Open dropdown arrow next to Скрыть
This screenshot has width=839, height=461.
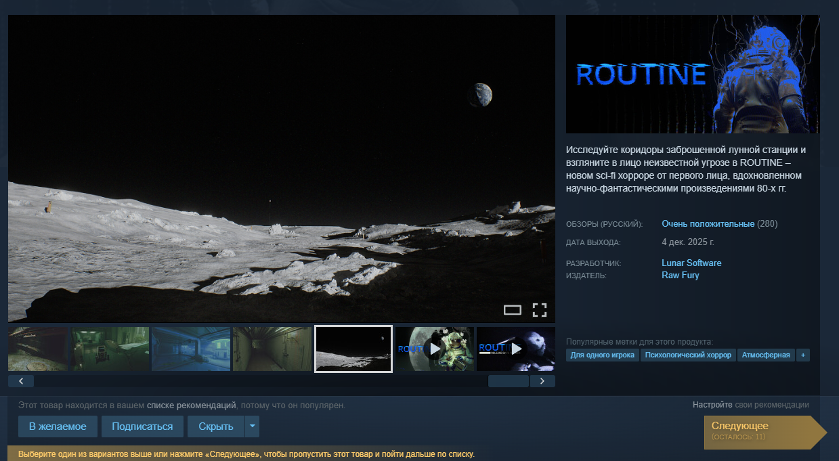(252, 426)
